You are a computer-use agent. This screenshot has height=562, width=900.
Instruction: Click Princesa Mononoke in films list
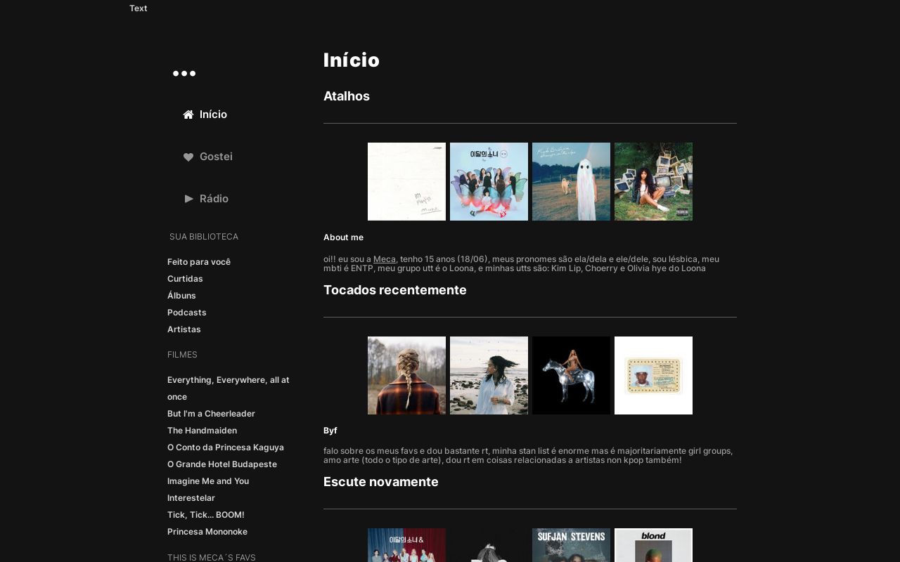pyautogui.click(x=207, y=532)
